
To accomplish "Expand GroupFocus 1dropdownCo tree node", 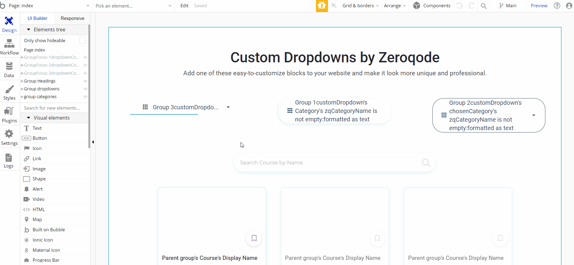I will pos(22,57).
